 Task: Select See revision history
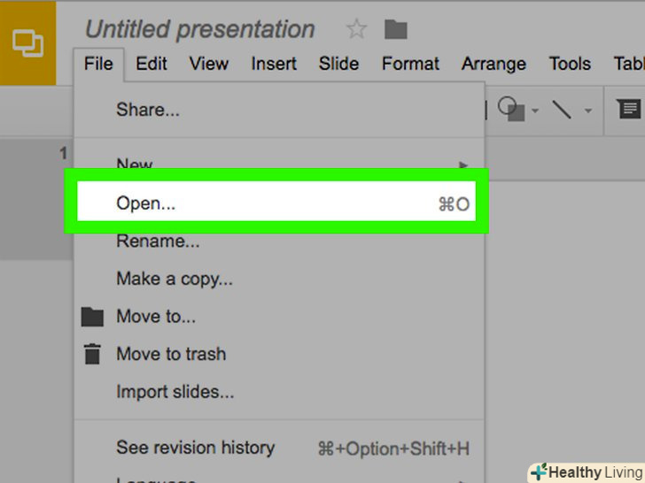point(196,448)
